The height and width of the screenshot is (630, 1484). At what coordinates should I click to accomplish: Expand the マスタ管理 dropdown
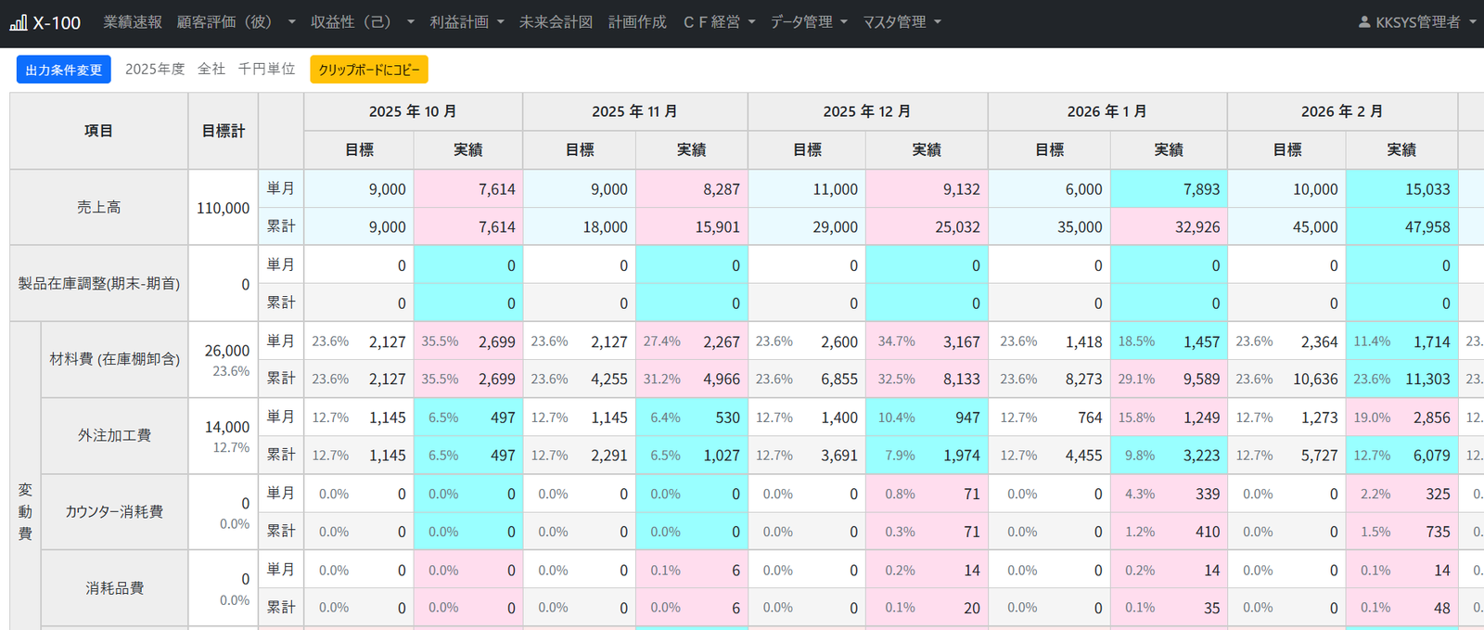[902, 22]
